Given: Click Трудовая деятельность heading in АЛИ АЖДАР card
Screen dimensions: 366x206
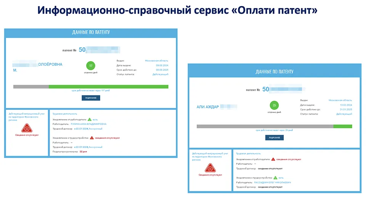Looking at the screenshot, I should coord(248,153).
